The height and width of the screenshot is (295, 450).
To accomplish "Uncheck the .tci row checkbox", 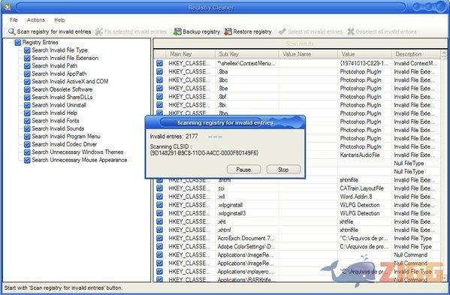I will [159, 188].
